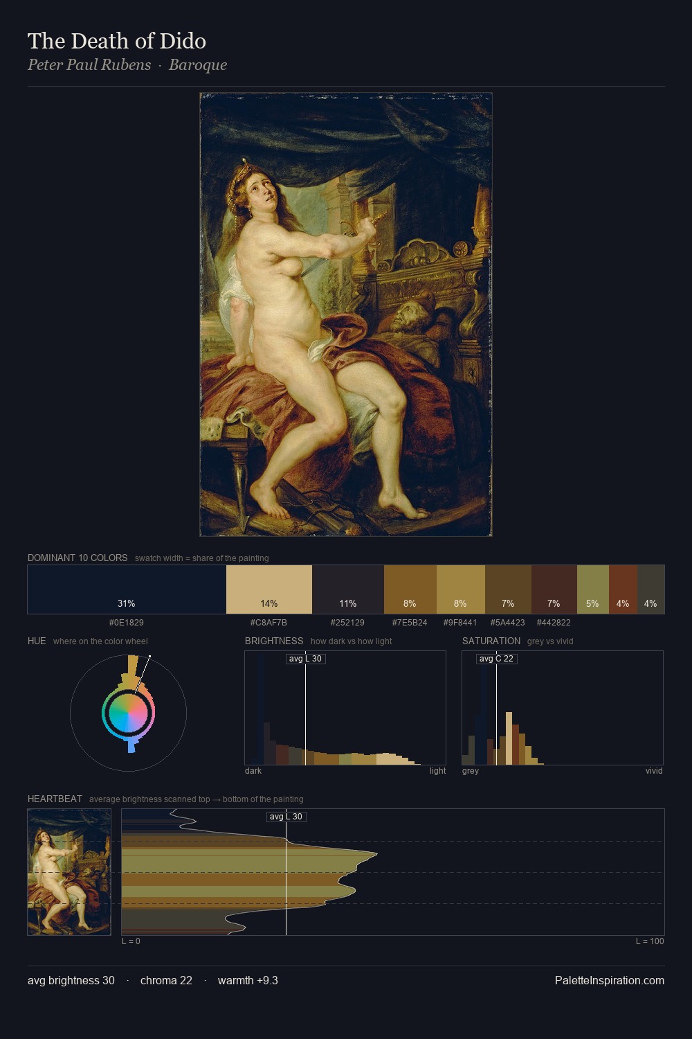Click the Baroque style label
Viewport: 692px width, 1039px height.
[198, 65]
